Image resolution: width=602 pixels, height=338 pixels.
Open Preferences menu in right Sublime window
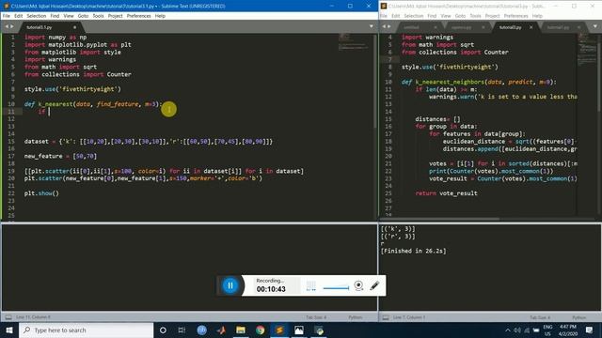click(x=516, y=16)
